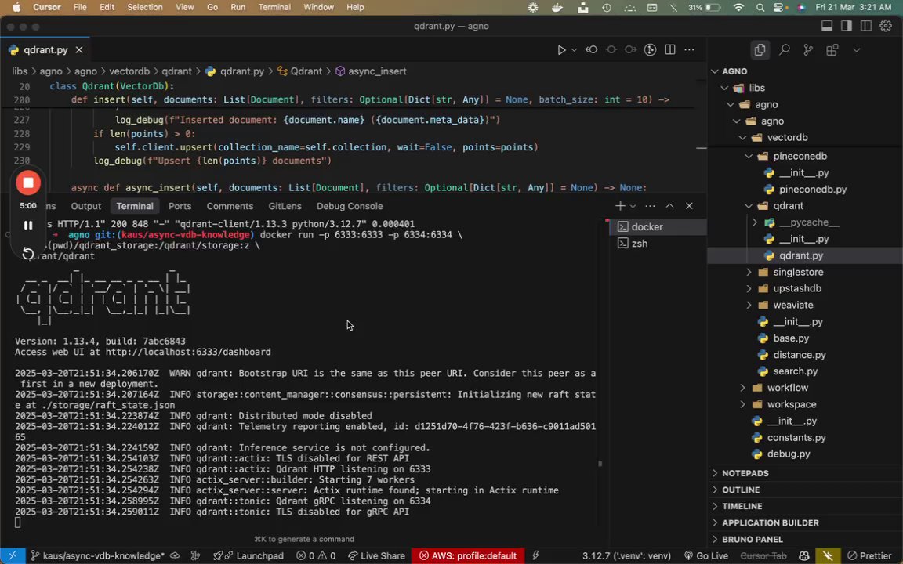
Task: Expand the upstashdb folder
Action: (x=749, y=288)
